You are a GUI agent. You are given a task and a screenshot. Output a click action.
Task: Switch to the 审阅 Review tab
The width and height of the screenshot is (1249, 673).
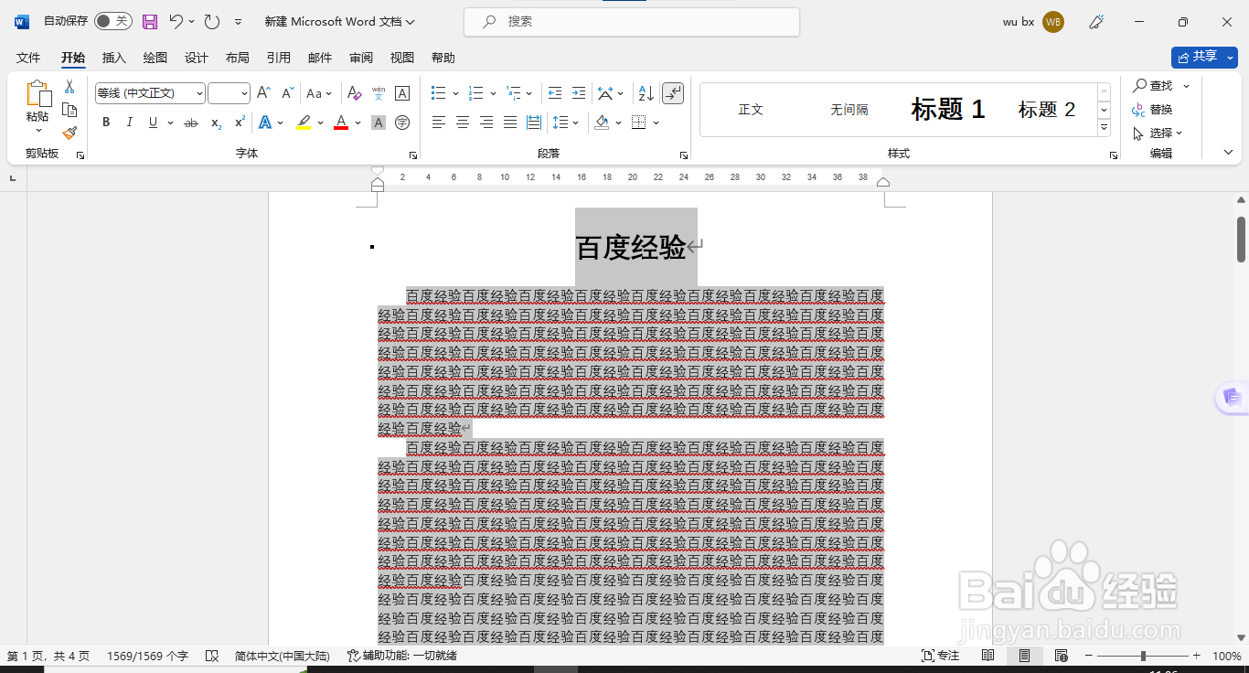[x=361, y=58]
